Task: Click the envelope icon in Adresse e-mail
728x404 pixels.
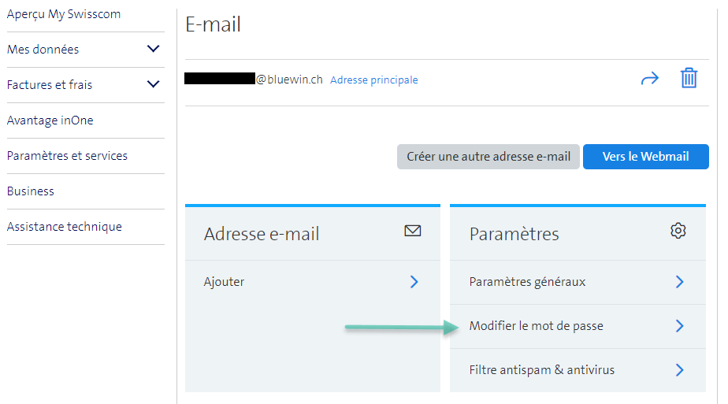Action: point(412,231)
